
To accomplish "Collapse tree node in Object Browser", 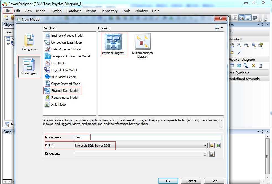I will (8, 43).
